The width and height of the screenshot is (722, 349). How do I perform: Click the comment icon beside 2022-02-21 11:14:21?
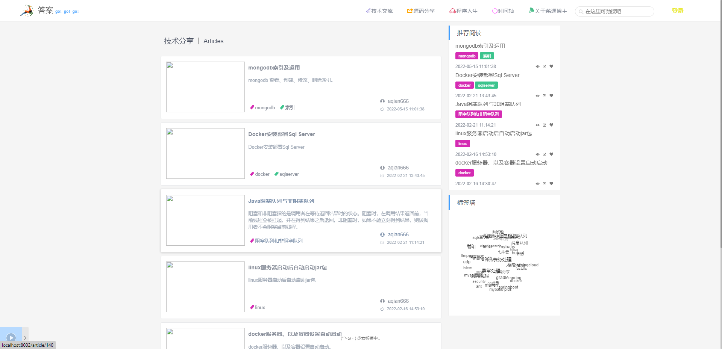545,125
